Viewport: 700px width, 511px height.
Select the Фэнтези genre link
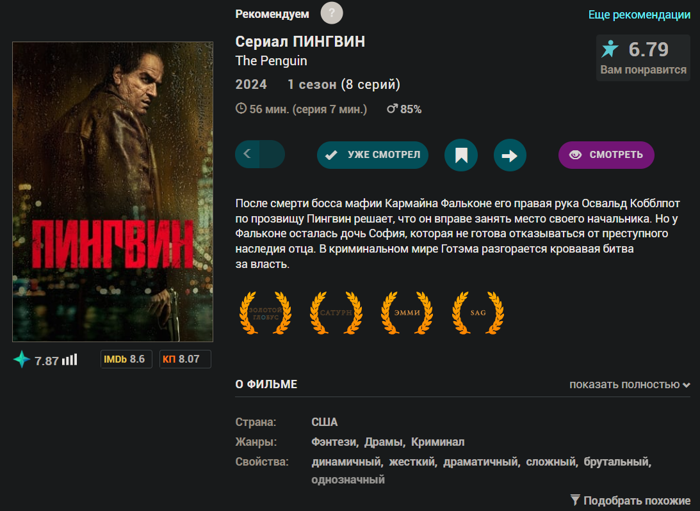coord(334,442)
